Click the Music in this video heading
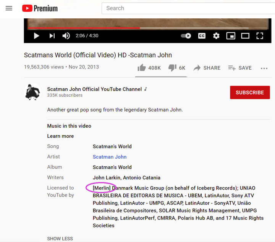 [69, 126]
